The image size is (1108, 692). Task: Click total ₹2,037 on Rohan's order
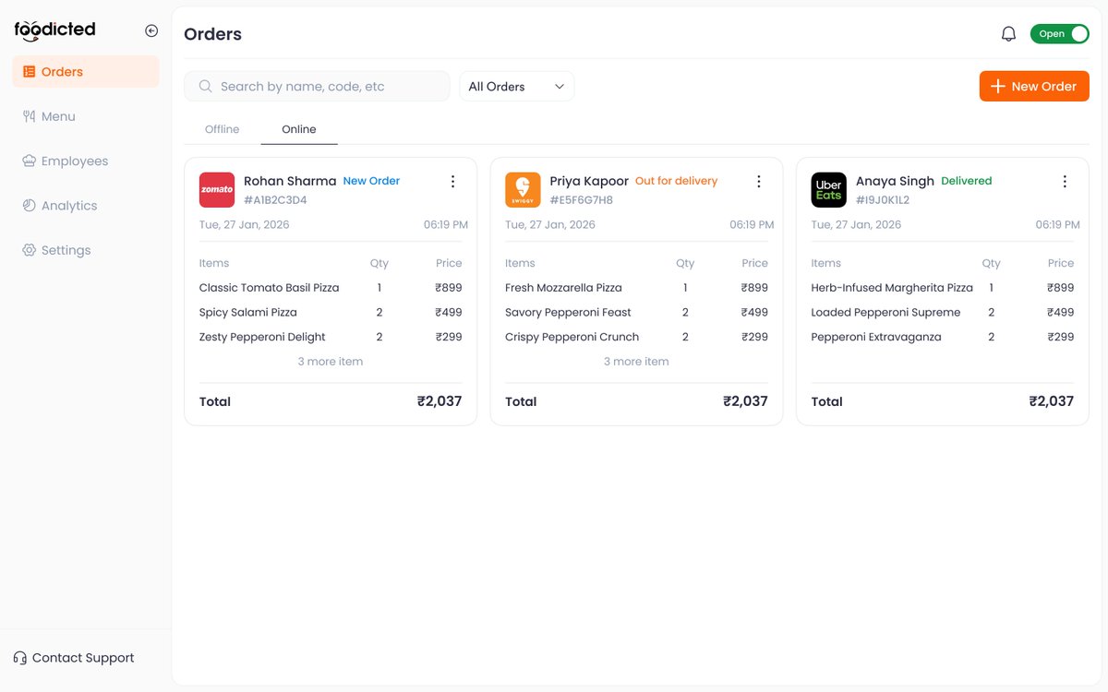pyautogui.click(x=440, y=401)
